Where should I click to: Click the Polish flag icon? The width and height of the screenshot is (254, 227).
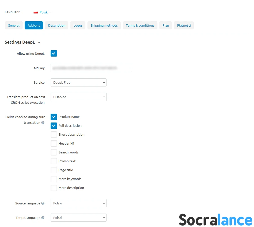(36, 12)
